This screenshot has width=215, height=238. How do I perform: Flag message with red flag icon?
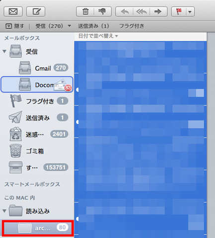pyautogui.click(x=179, y=11)
